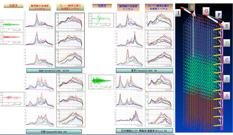The width and height of the screenshot is (233, 135).
Task: Click the top-left 地震波 header
Action: pyautogui.click(x=13, y=6)
